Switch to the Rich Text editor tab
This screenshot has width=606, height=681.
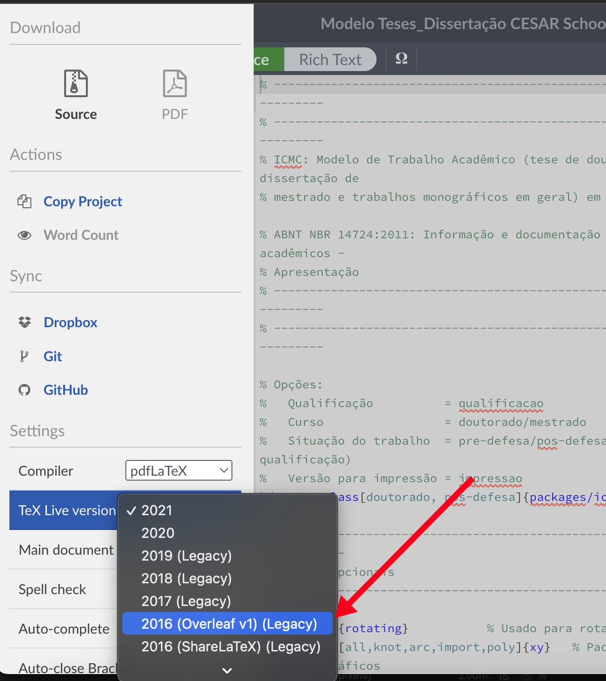(x=330, y=59)
